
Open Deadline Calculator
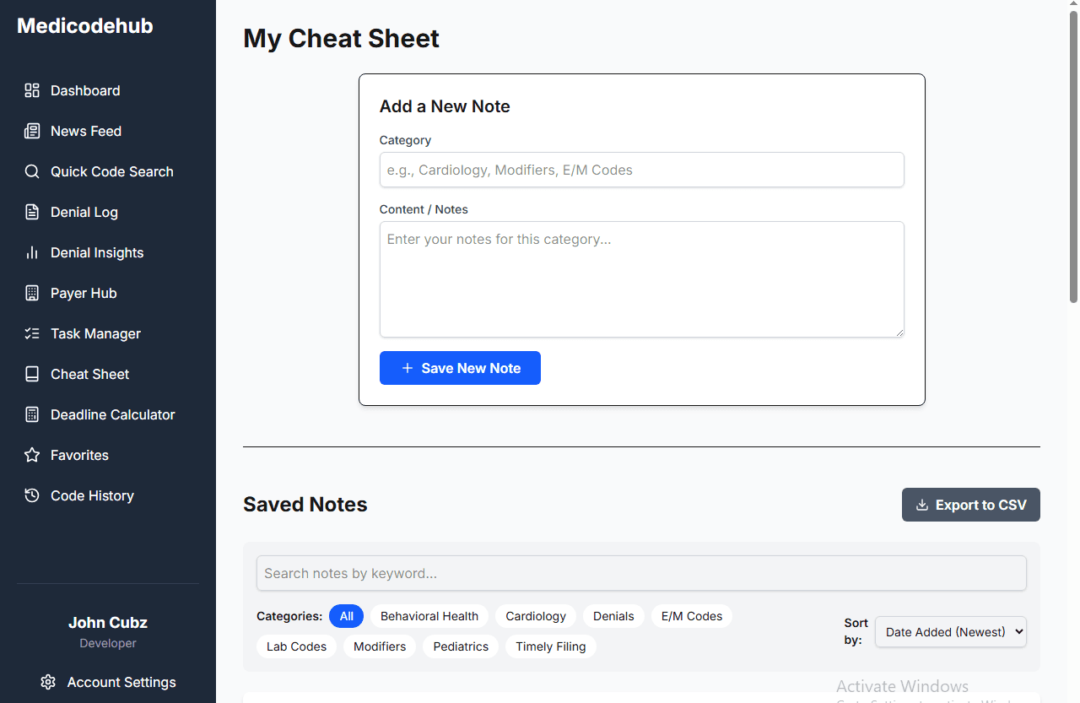coord(108,414)
